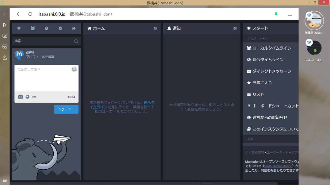Click the back arrow navigation icon
The image size is (330, 185).
18,14
